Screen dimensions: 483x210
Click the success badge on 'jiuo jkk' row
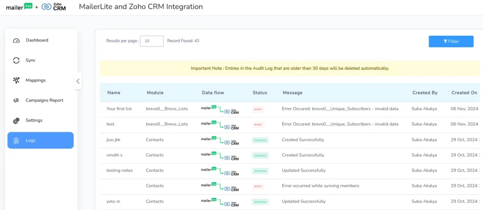pyautogui.click(x=260, y=140)
